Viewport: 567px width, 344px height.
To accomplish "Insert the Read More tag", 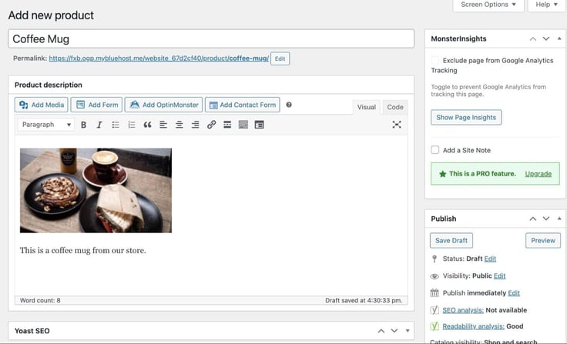I will click(x=227, y=125).
